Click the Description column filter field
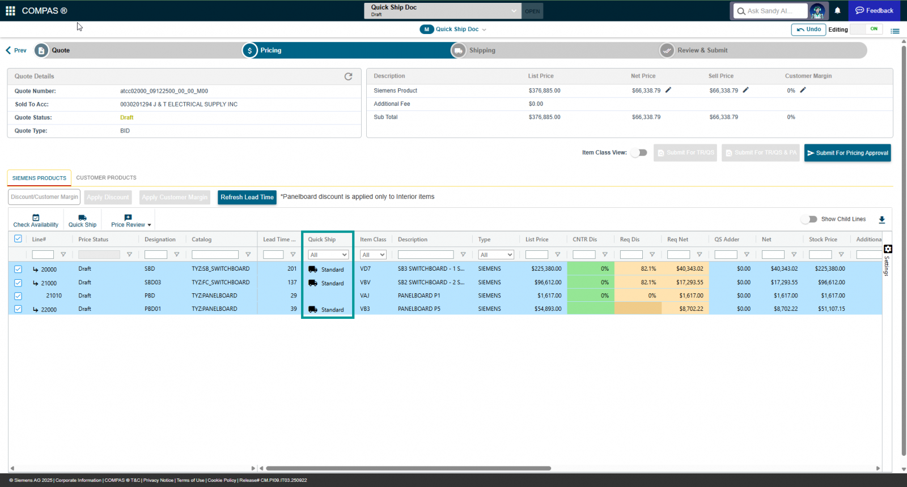Image resolution: width=907 pixels, height=487 pixels. (426, 255)
